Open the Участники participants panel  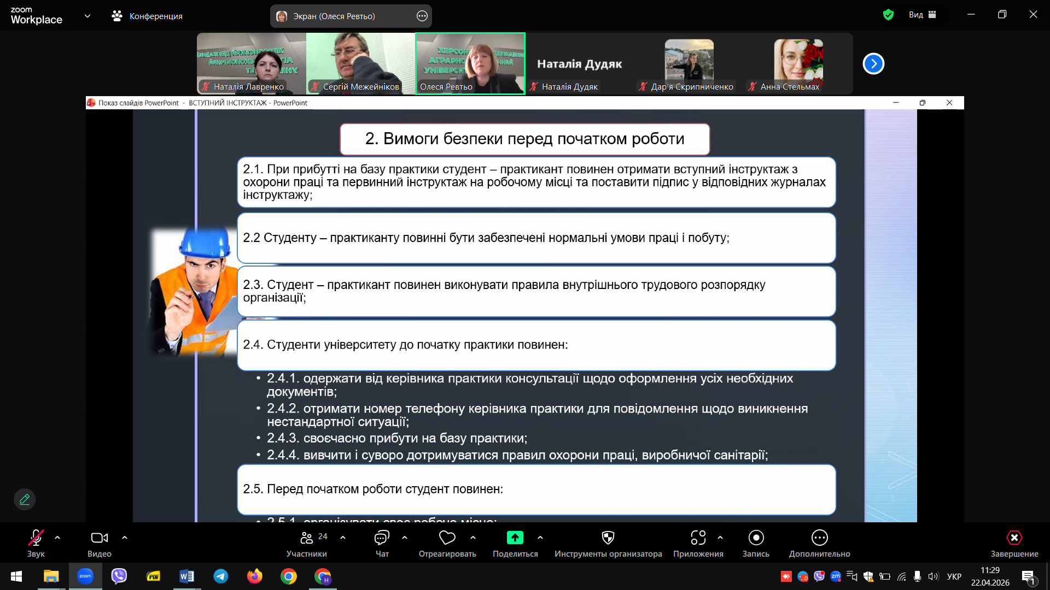coord(307,539)
